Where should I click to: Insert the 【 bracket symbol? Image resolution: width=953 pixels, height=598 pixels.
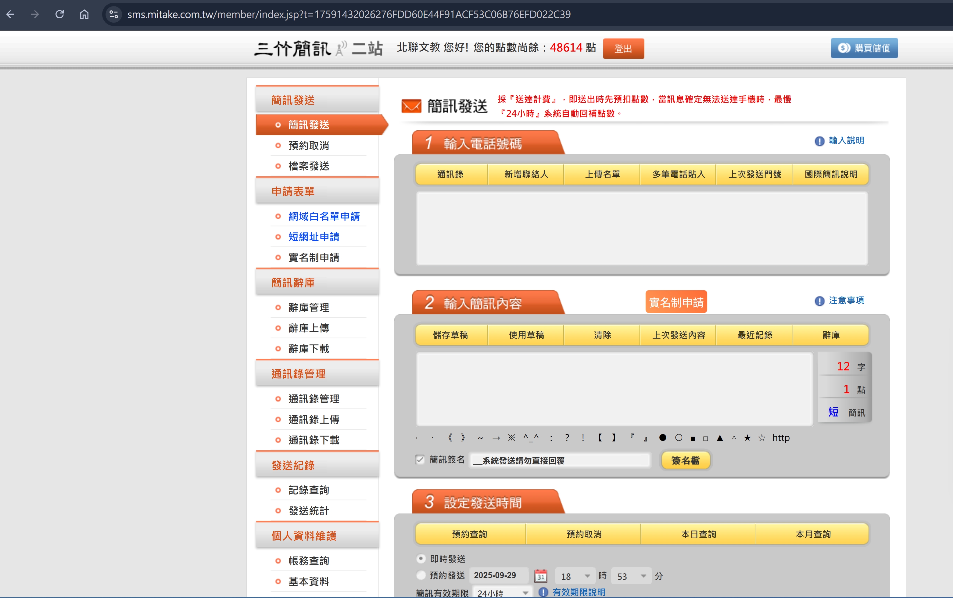click(x=600, y=438)
